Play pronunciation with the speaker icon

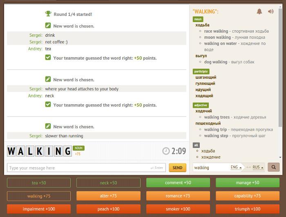pos(271,11)
